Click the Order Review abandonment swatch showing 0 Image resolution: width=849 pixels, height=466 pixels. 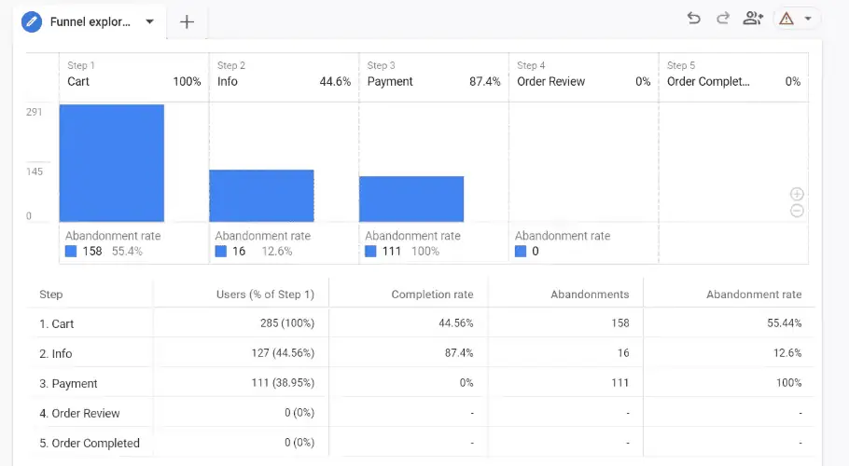(x=521, y=252)
